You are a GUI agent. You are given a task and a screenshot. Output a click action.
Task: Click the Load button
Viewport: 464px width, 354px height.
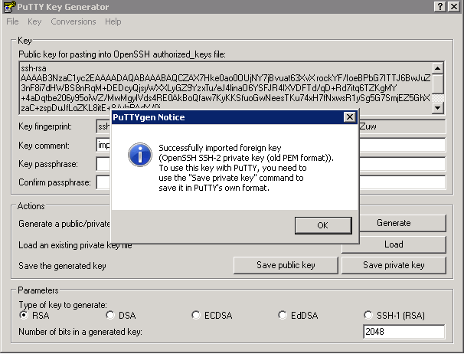click(394, 244)
